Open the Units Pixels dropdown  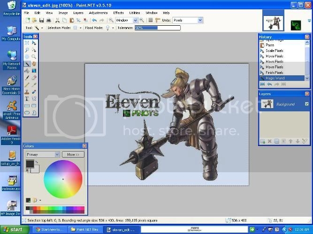(x=200, y=20)
